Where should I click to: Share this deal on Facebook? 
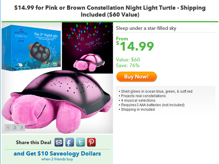click(x=70, y=142)
